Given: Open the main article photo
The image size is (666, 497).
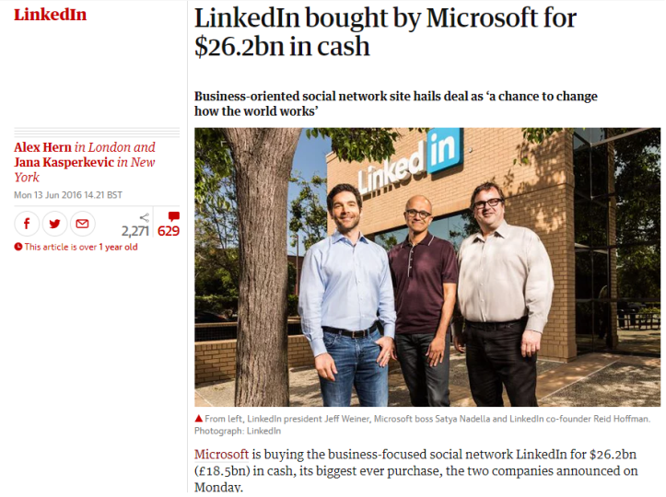Looking at the screenshot, I should [x=427, y=267].
